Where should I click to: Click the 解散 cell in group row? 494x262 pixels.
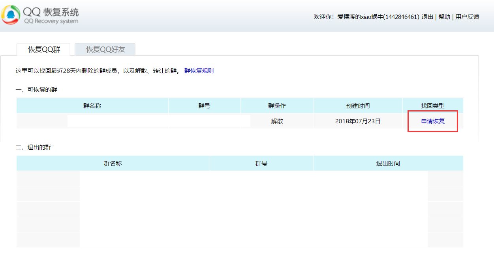277,121
